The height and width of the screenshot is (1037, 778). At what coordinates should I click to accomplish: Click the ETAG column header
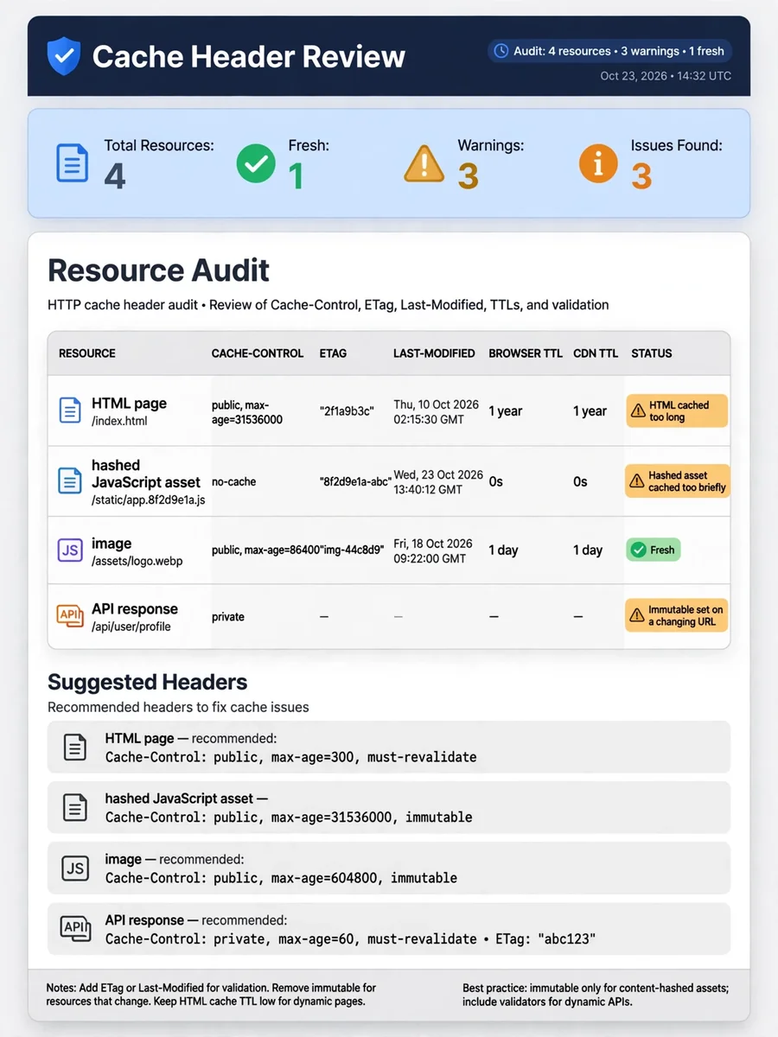[335, 353]
